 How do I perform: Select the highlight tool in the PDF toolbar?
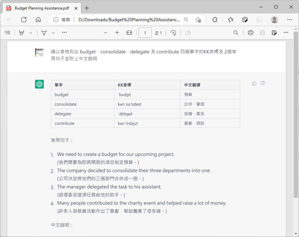point(22,33)
